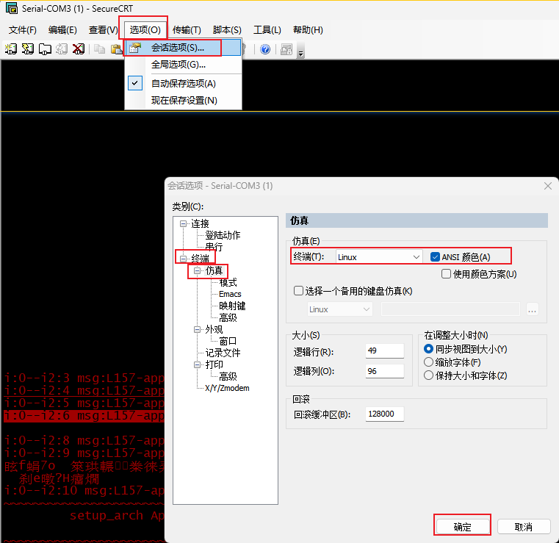The height and width of the screenshot is (543, 559).
Task: Choose 全局选项(G)... menu entry
Action: [183, 65]
